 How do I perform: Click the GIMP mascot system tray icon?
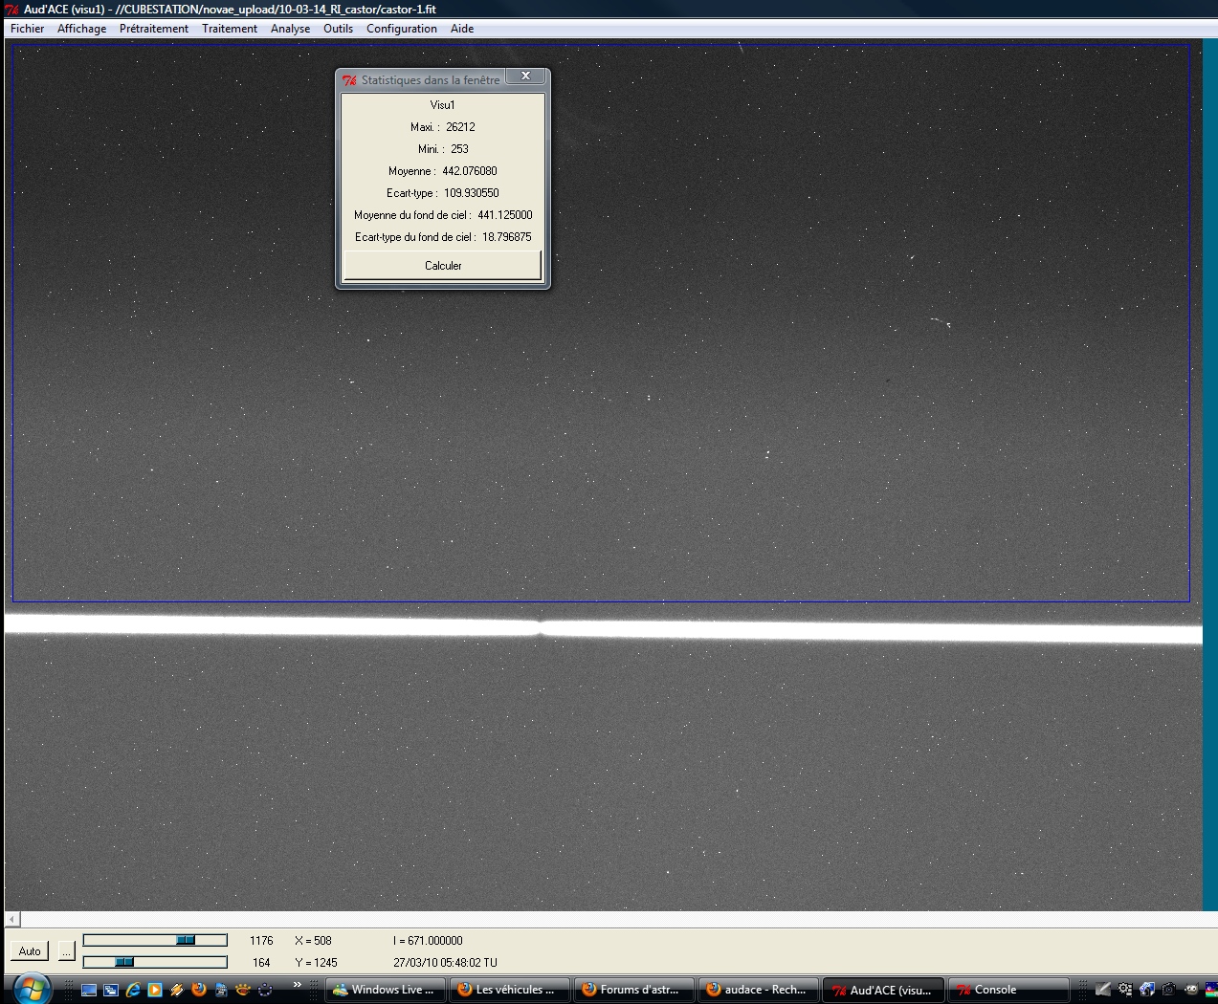click(1190, 990)
